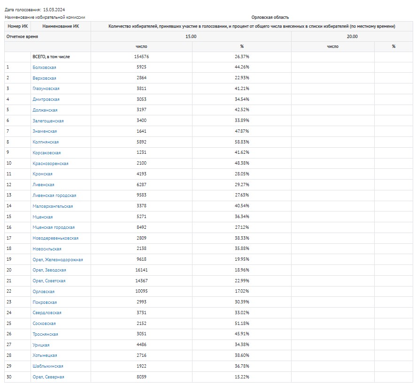Image resolution: width=416 pixels, height=392 pixels.
Task: Open the Должанская link
Action: (x=45, y=110)
